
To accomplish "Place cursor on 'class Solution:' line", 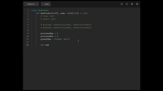I will pyautogui.click(x=40, y=10).
